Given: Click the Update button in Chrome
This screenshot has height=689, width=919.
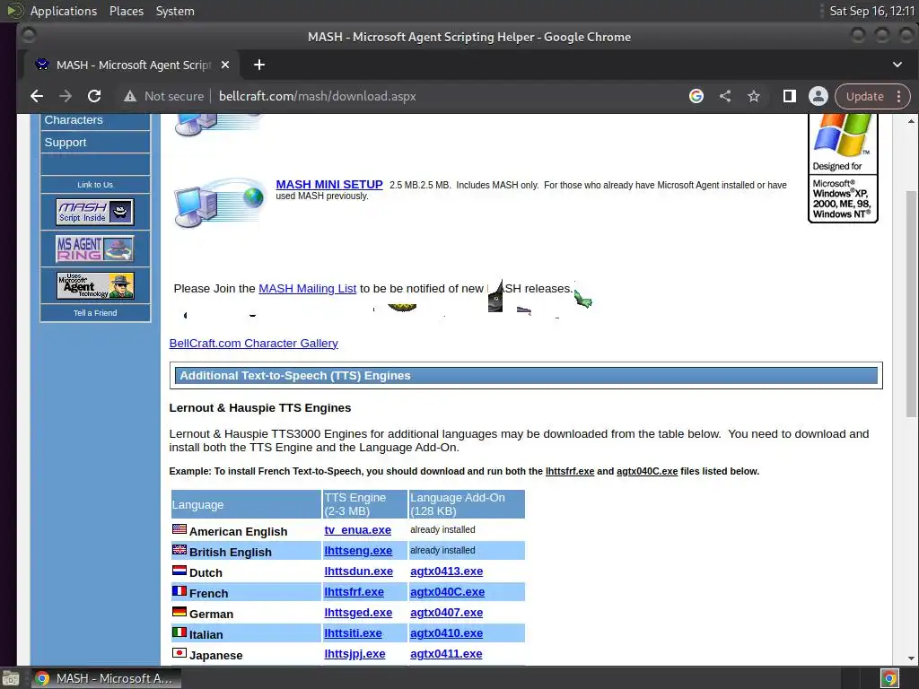Looking at the screenshot, I should tap(864, 96).
